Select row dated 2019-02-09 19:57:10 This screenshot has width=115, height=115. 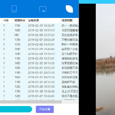(x=39, y=30)
